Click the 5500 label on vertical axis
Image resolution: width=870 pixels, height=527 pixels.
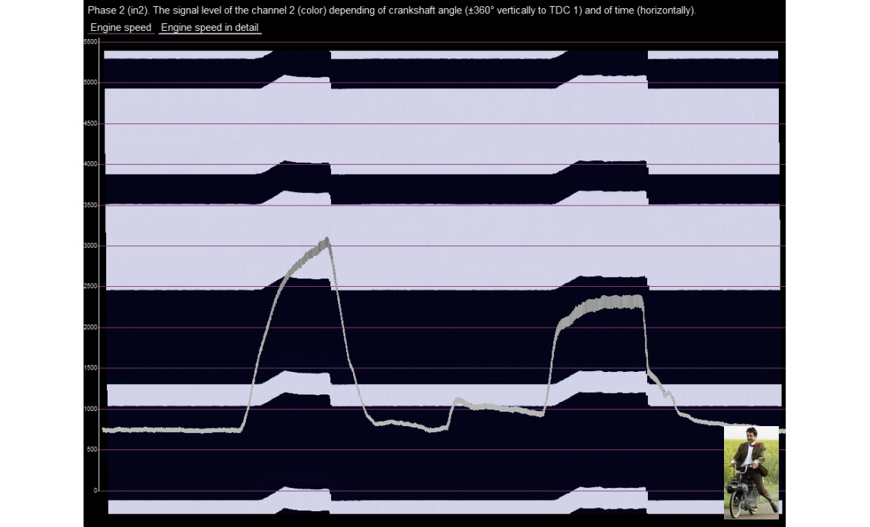click(90, 42)
